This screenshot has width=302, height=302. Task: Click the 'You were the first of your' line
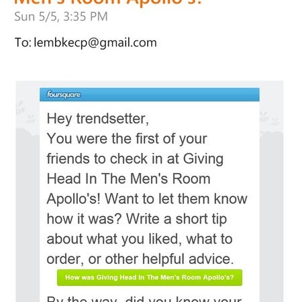click(x=127, y=139)
